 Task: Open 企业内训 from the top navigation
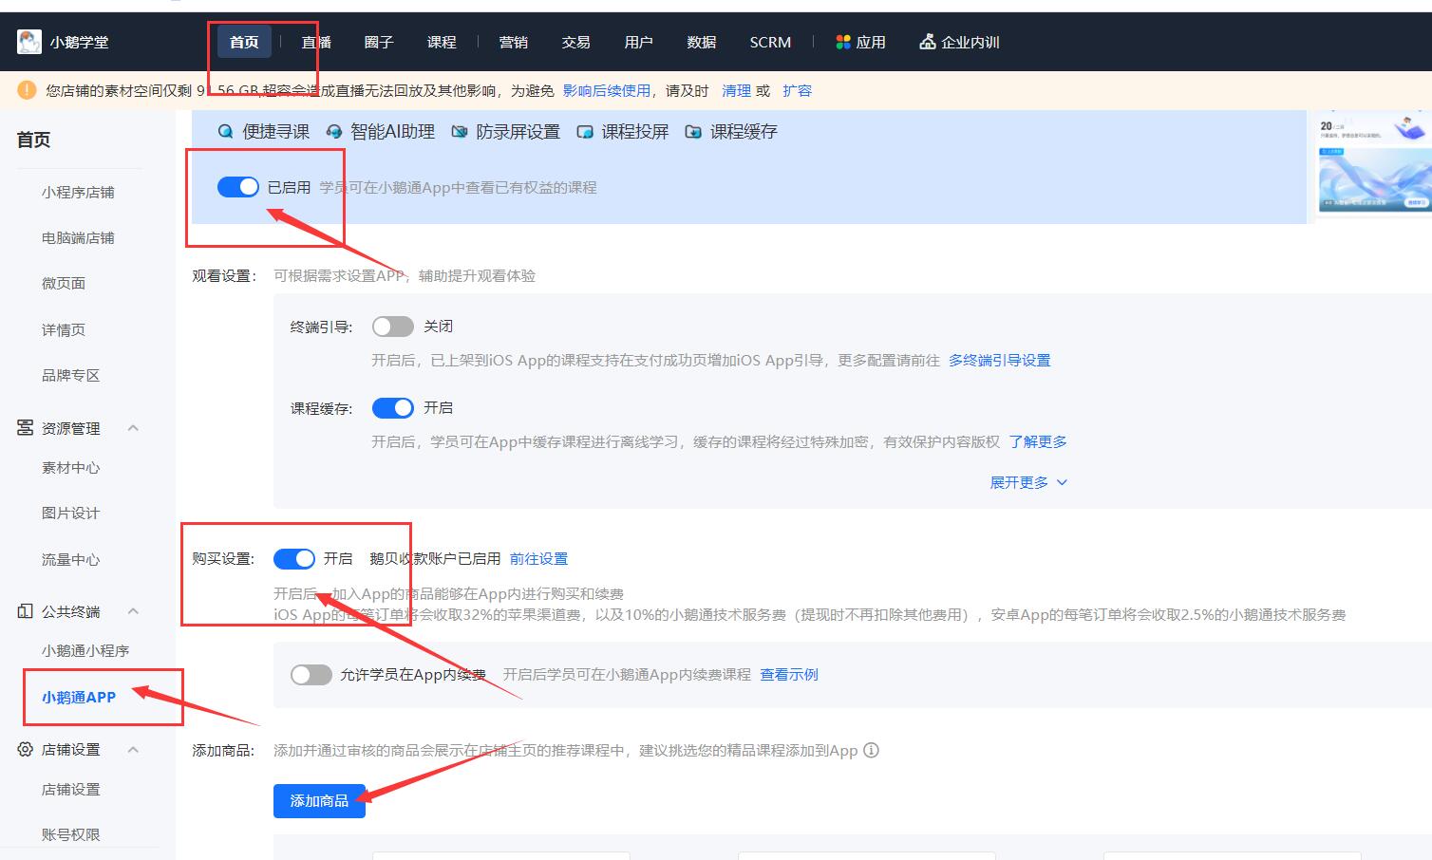[x=959, y=42]
